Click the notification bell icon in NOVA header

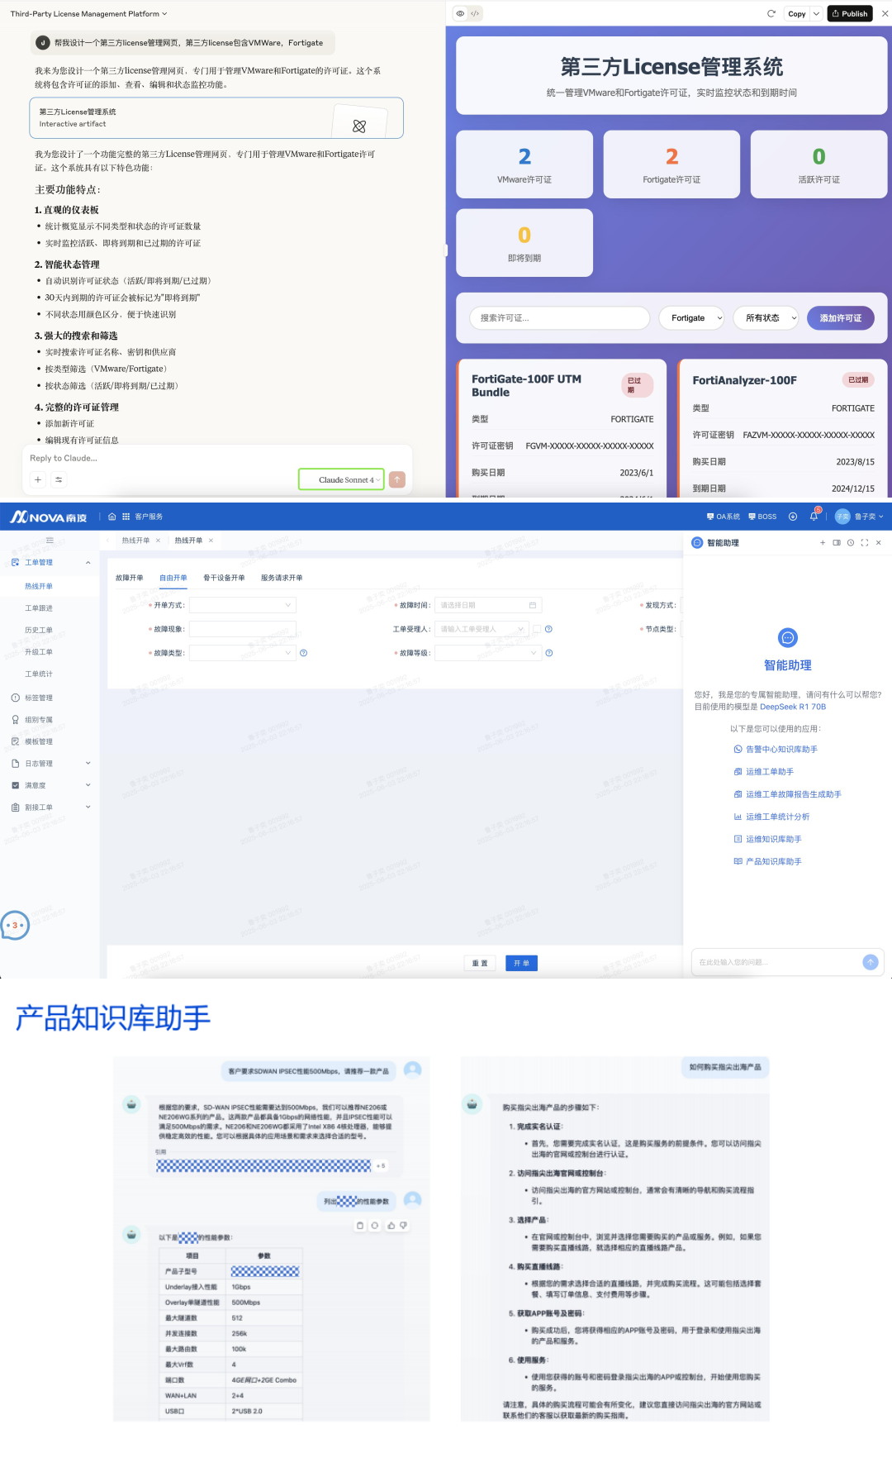814,517
